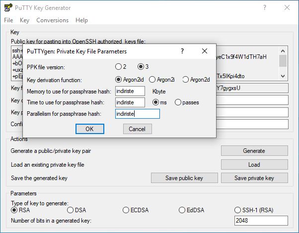Click the 'Kbyte' unit label
This screenshot has width=299, height=233.
[159, 92]
